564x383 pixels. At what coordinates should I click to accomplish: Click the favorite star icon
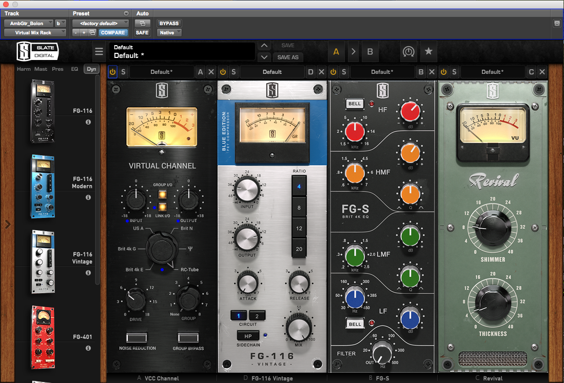429,51
